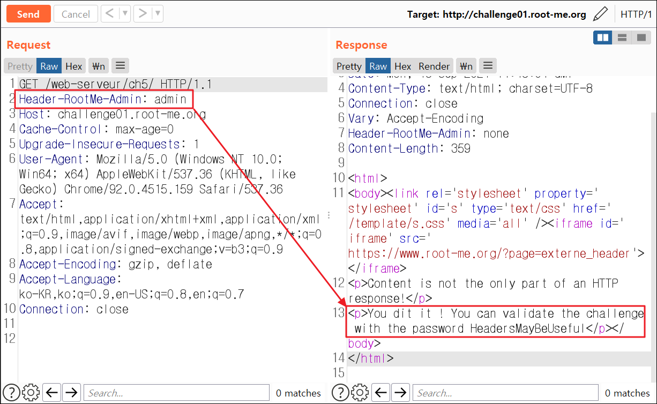Click the Response panel heading
Image resolution: width=657 pixels, height=404 pixels.
pyautogui.click(x=361, y=45)
